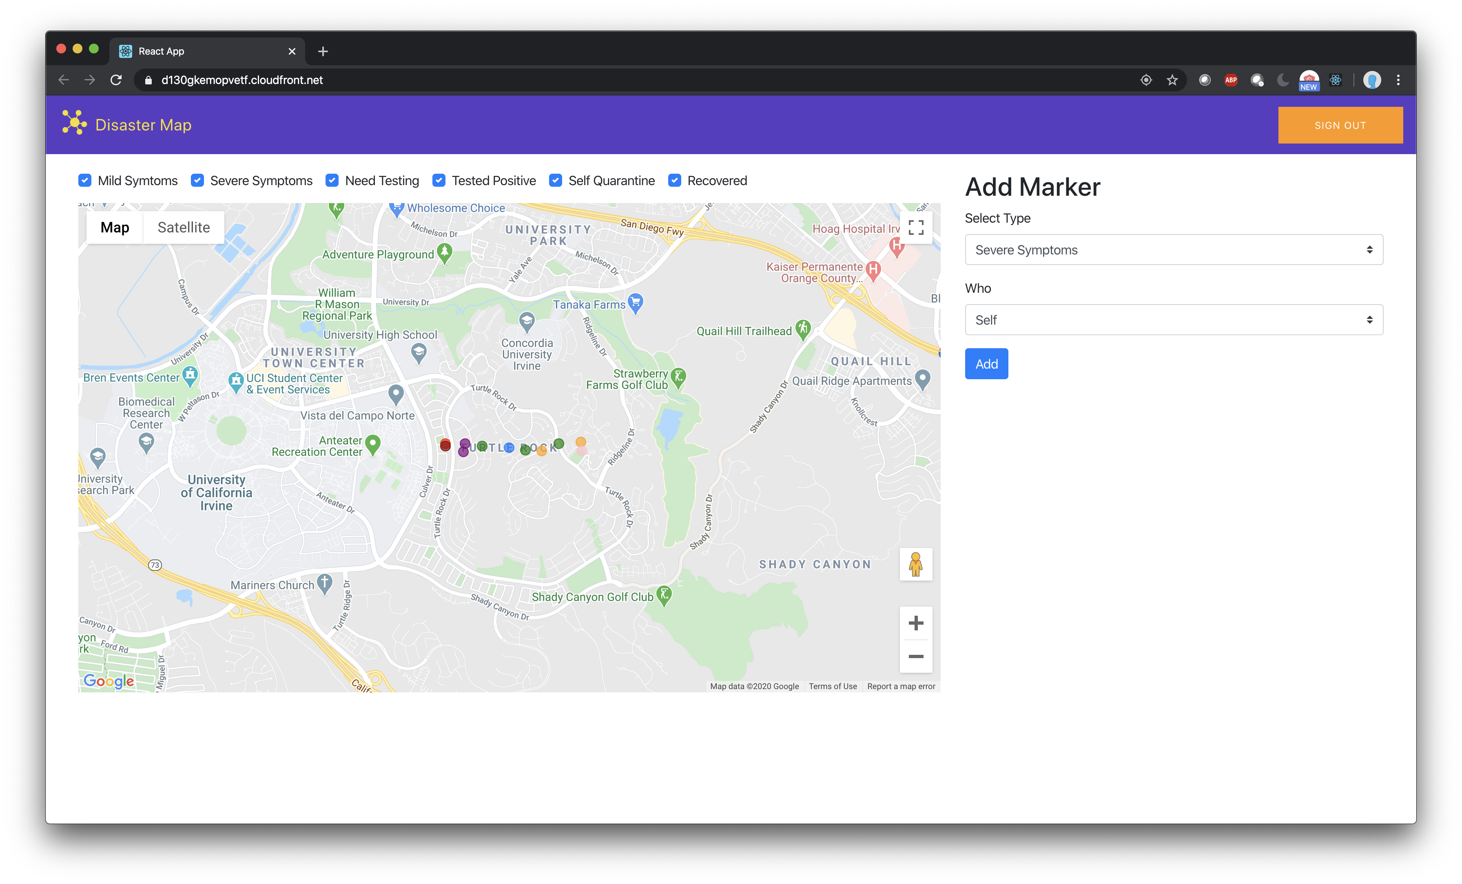Open the Who dropdown showing Self
1462x884 pixels.
(1173, 320)
